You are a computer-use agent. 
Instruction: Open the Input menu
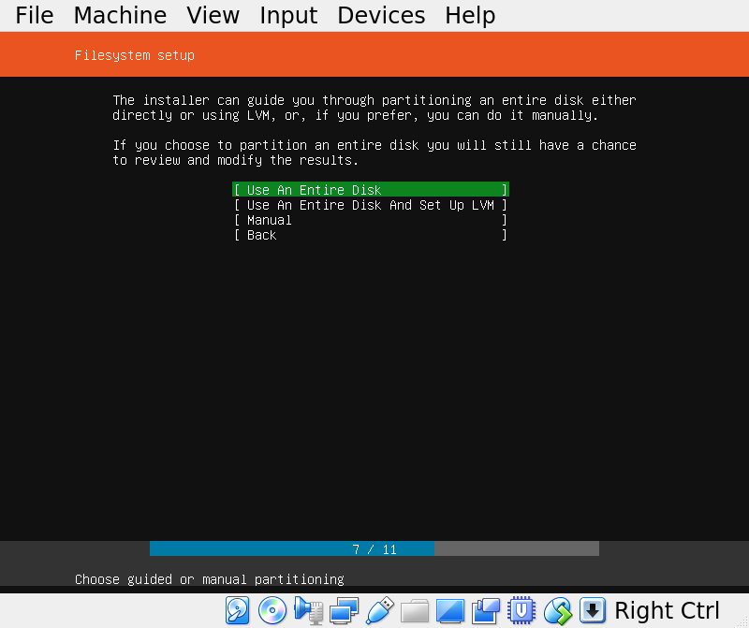(x=288, y=15)
